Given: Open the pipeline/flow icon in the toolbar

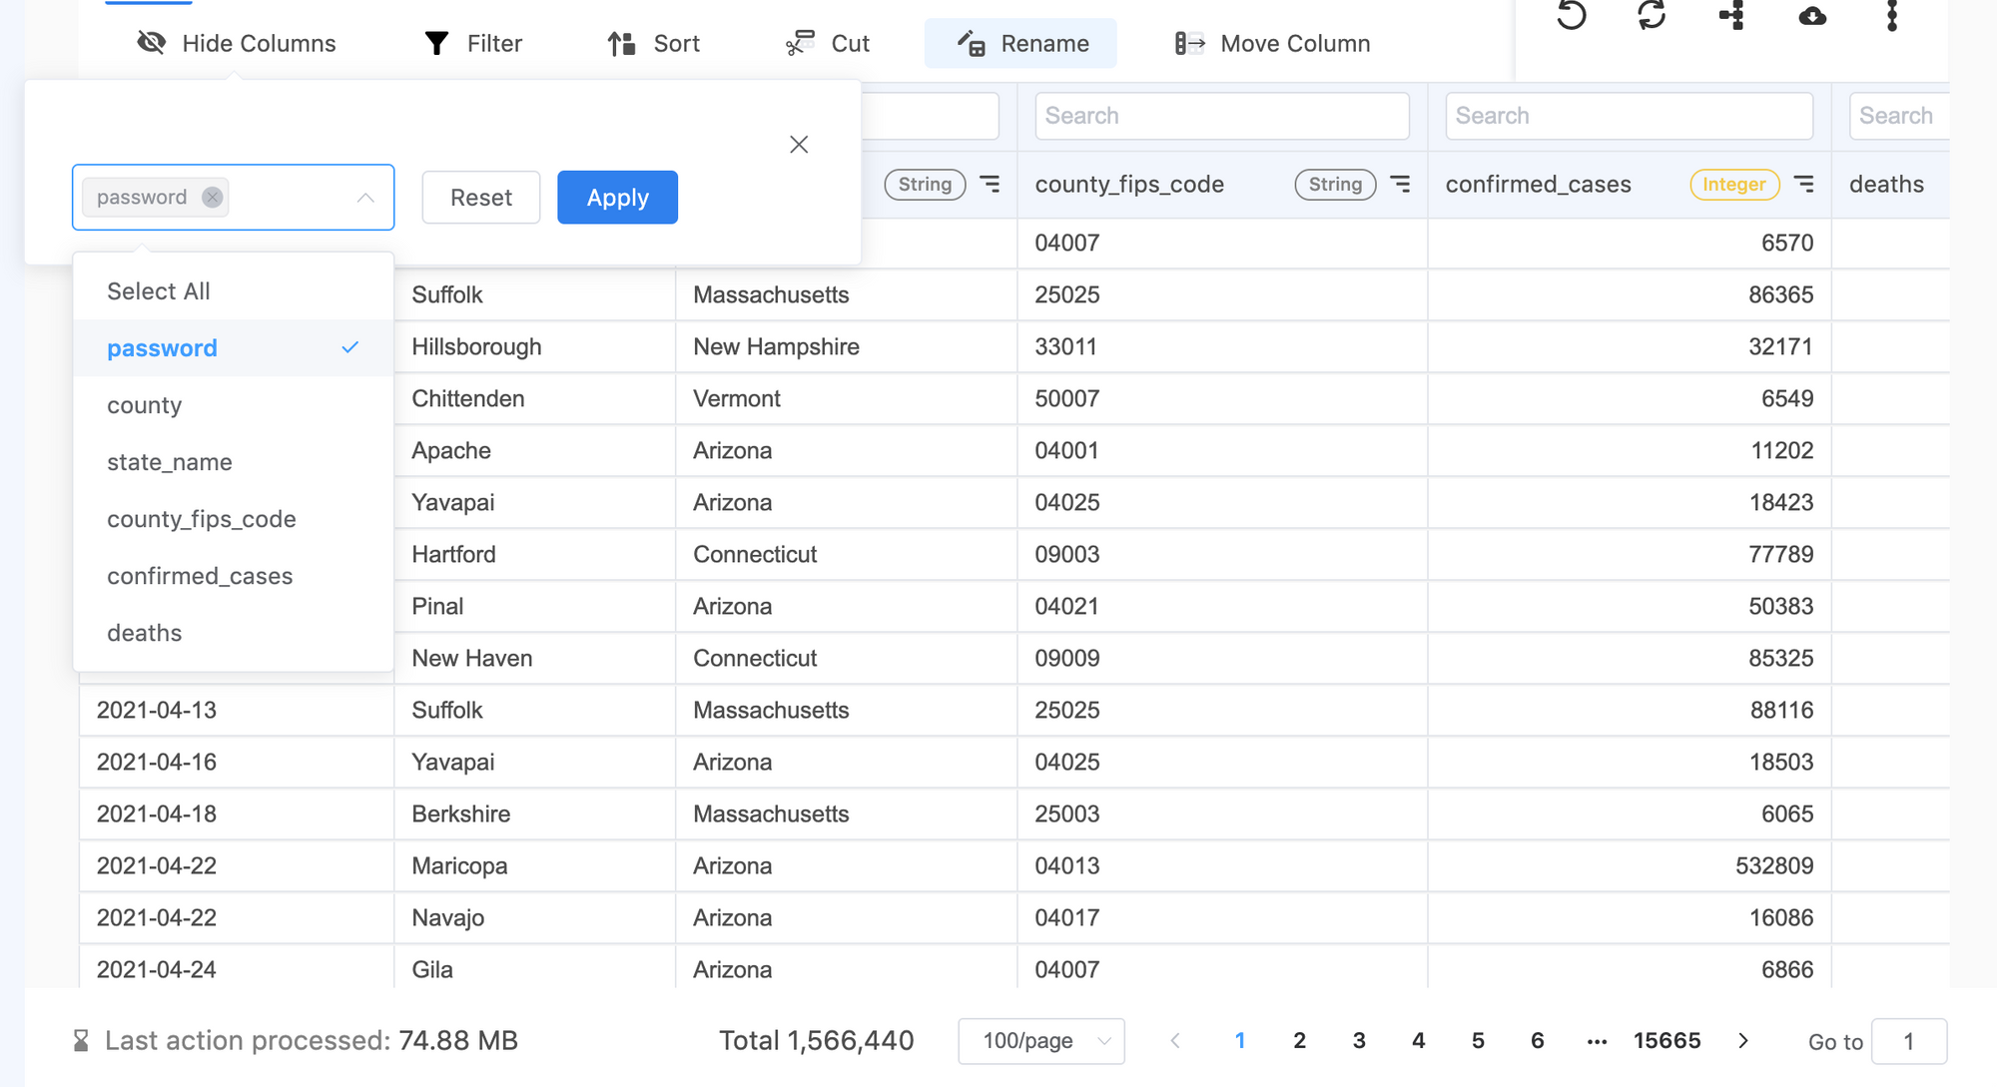Looking at the screenshot, I should tap(1732, 15).
